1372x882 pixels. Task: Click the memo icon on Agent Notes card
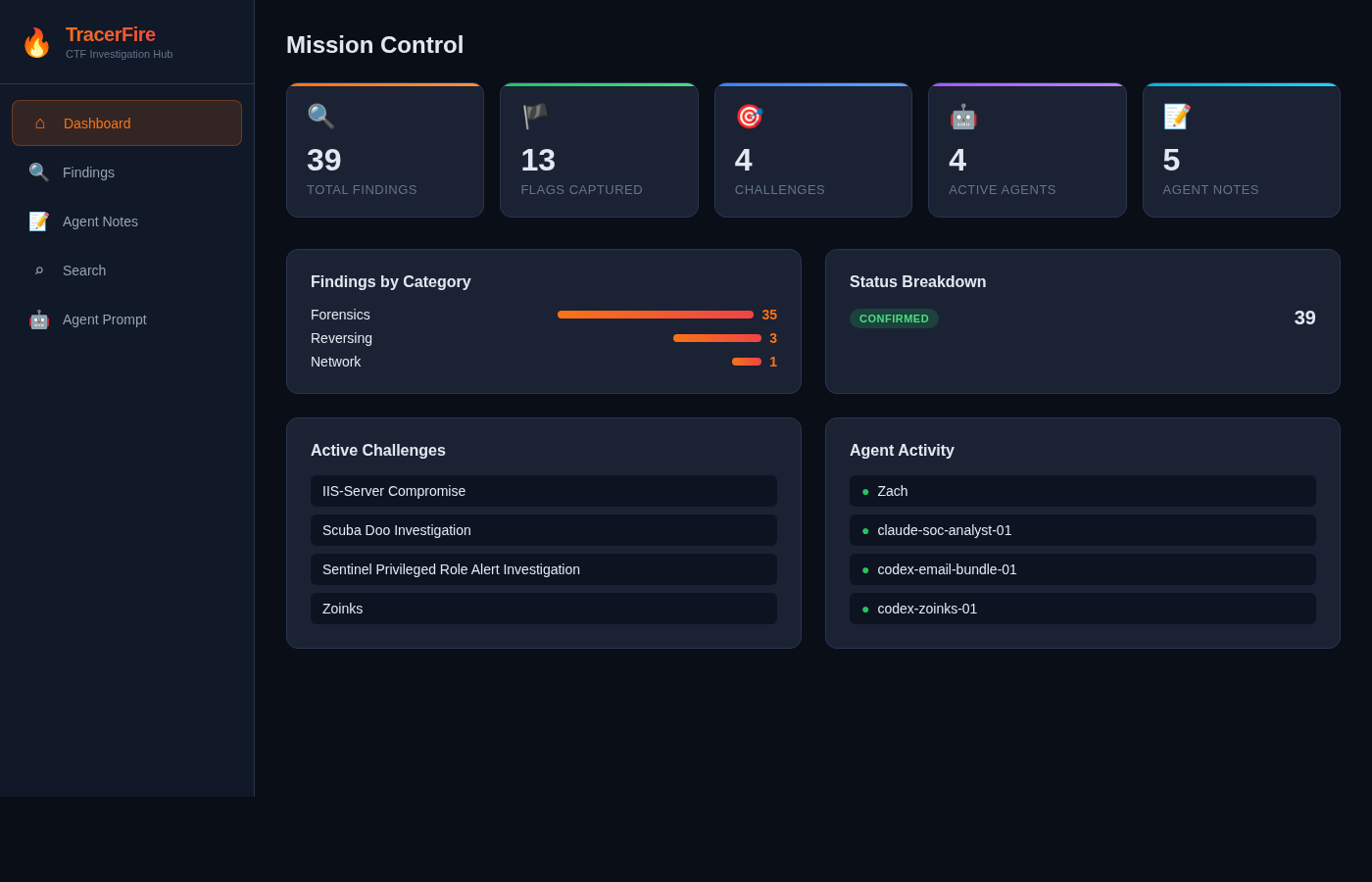click(x=1177, y=116)
